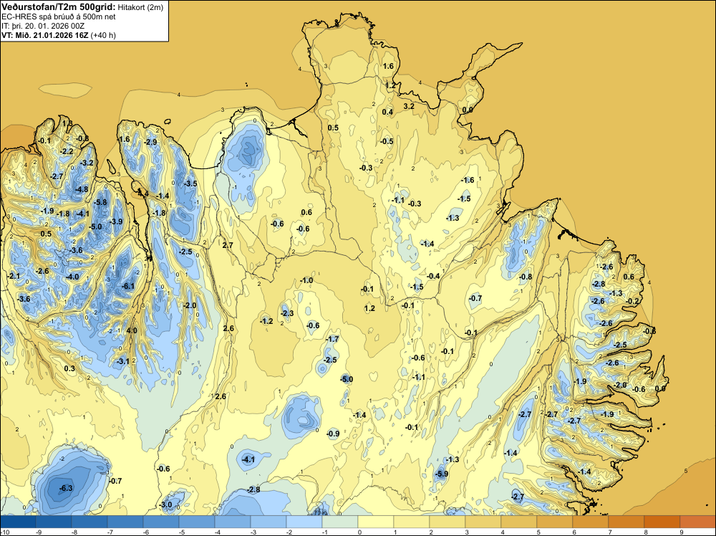Select the "EC-HRES spá brúuð á 500m net" line
Viewport: 716px width, 536px height.
click(x=59, y=17)
